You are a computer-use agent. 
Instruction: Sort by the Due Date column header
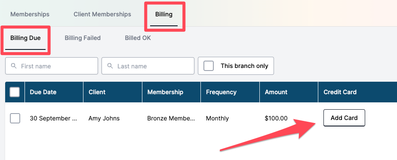coord(43,92)
